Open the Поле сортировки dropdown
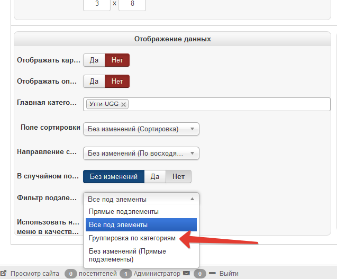 pyautogui.click(x=141, y=129)
